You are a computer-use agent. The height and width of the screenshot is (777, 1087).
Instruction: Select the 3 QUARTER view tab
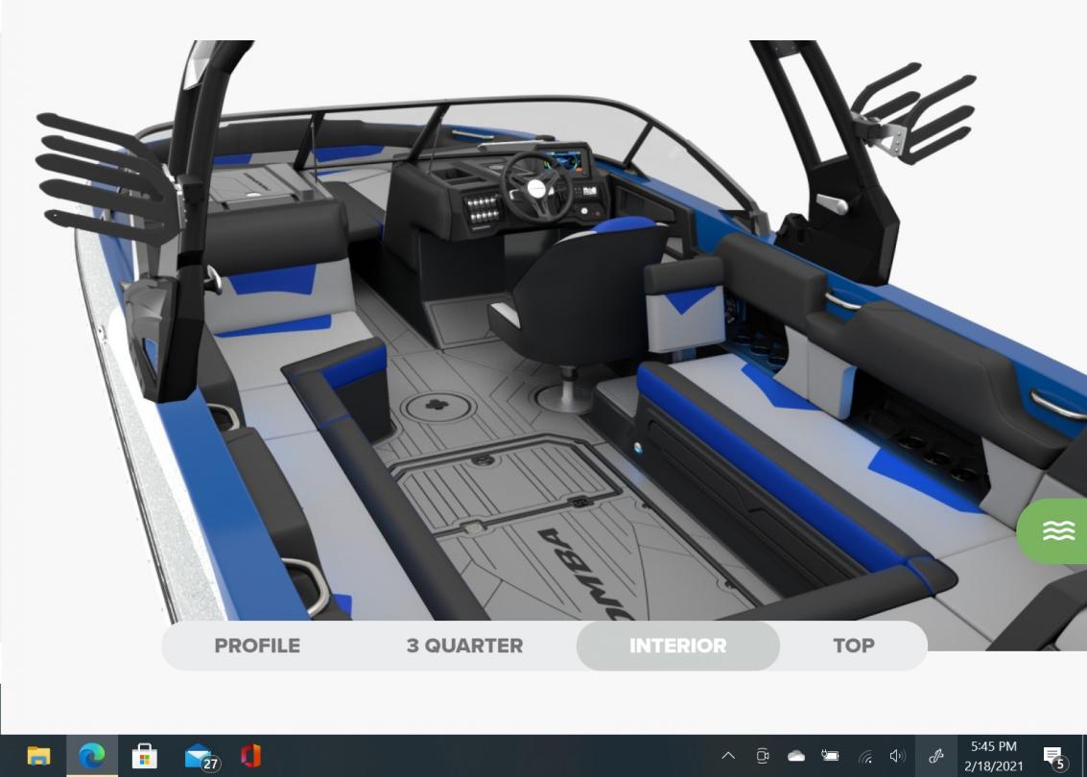pyautogui.click(x=464, y=646)
